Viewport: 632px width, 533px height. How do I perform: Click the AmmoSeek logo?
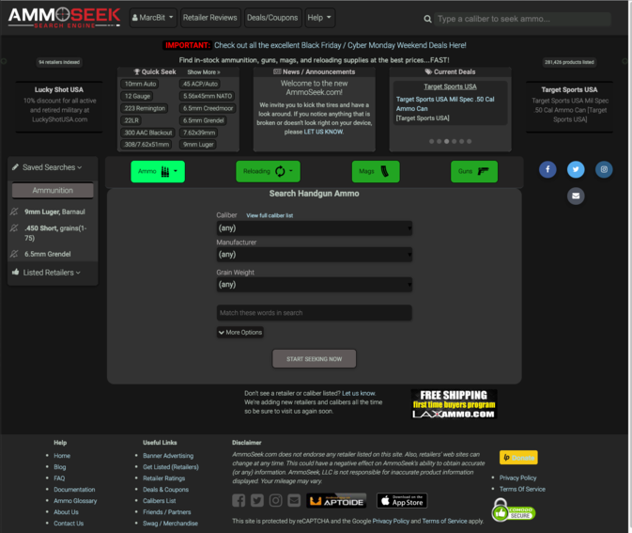[64, 18]
